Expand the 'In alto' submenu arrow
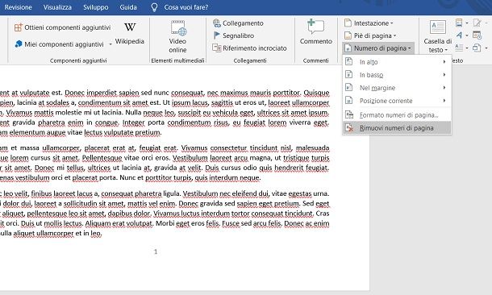 pyautogui.click(x=444, y=62)
